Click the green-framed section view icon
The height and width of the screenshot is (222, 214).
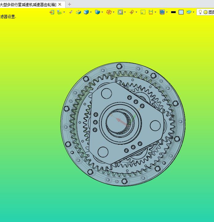click(x=120, y=12)
